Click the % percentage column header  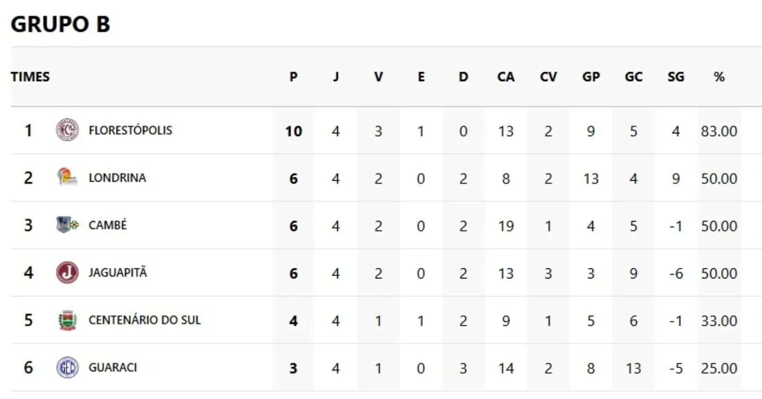point(719,77)
